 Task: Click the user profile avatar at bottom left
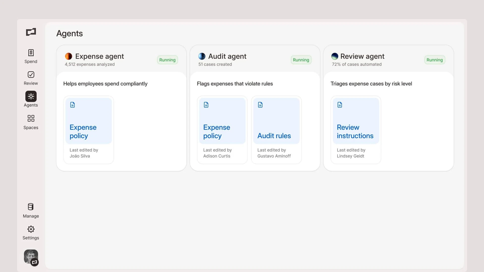pos(31,257)
